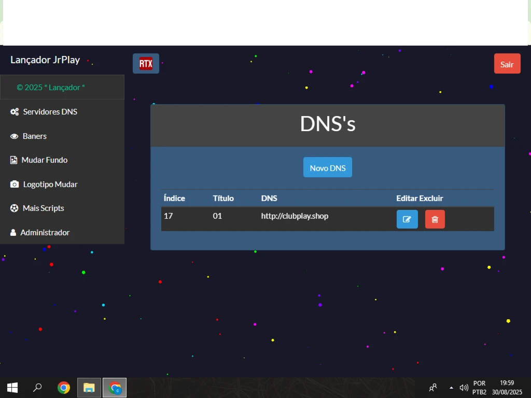Click the soccer ball icon beside Mais Scripts
The image size is (531, 398).
click(x=14, y=208)
